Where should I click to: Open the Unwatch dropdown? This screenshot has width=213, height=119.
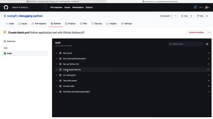[x=166, y=16]
